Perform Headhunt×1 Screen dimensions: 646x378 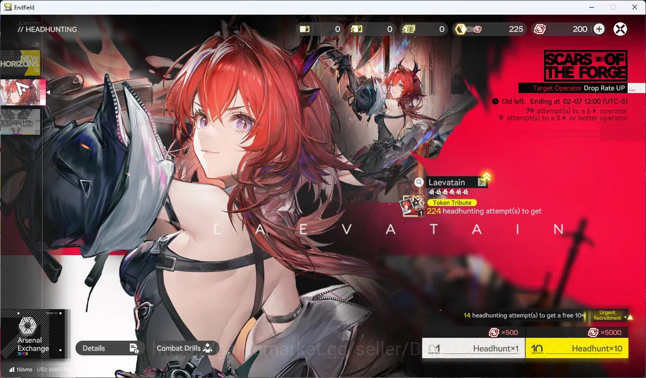point(473,348)
